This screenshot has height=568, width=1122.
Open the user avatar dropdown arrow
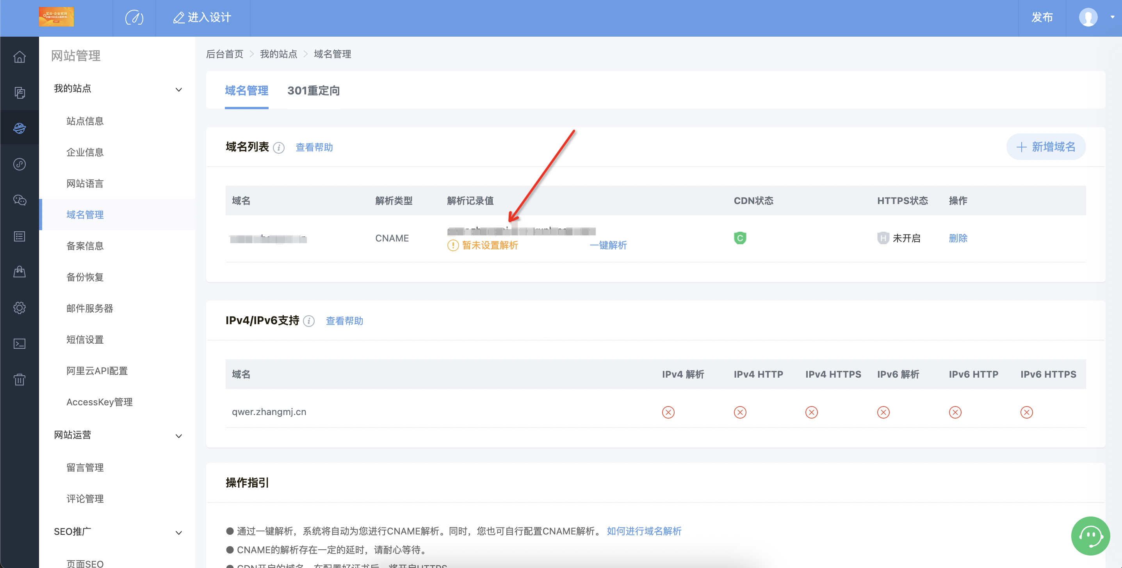(x=1112, y=18)
